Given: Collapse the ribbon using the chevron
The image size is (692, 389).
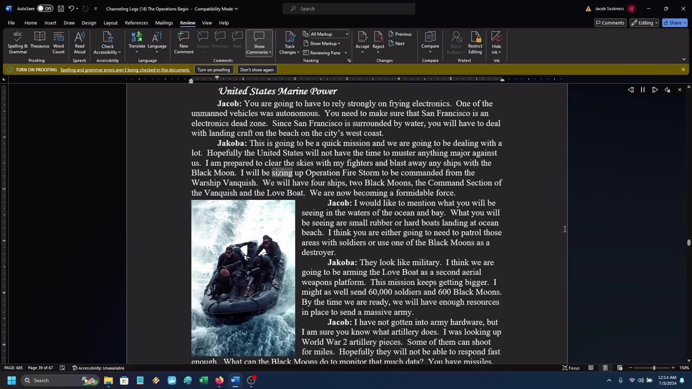Looking at the screenshot, I should 684,59.
